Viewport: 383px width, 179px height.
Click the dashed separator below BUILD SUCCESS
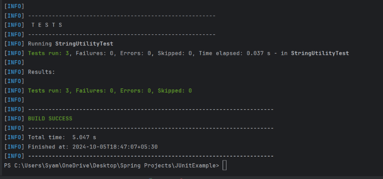(x=151, y=128)
